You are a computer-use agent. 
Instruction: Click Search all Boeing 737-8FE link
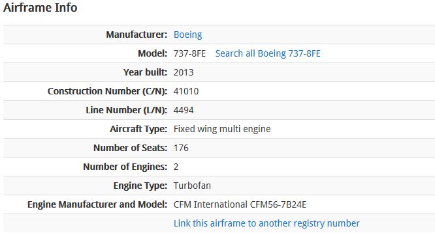click(x=268, y=53)
